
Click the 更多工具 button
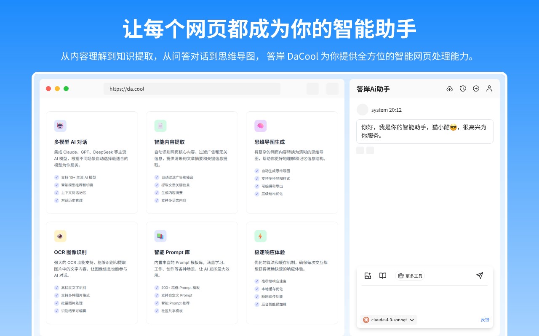[410, 276]
